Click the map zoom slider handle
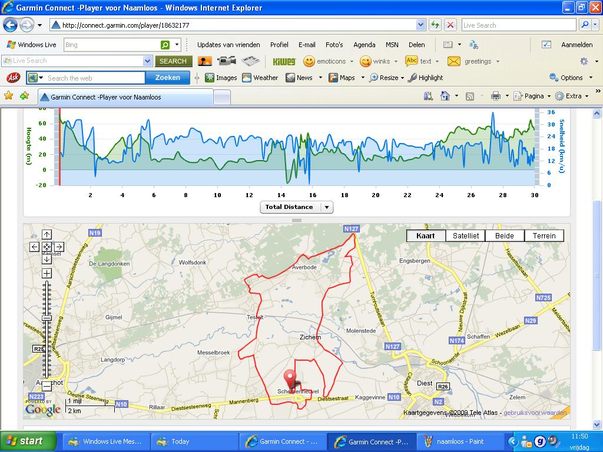603x452 pixels. tap(47, 318)
